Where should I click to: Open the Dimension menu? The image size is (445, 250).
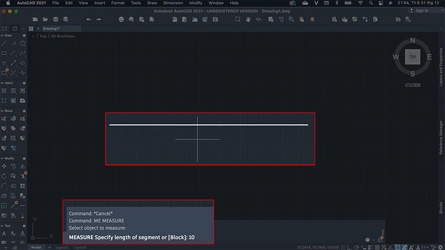point(173,3)
